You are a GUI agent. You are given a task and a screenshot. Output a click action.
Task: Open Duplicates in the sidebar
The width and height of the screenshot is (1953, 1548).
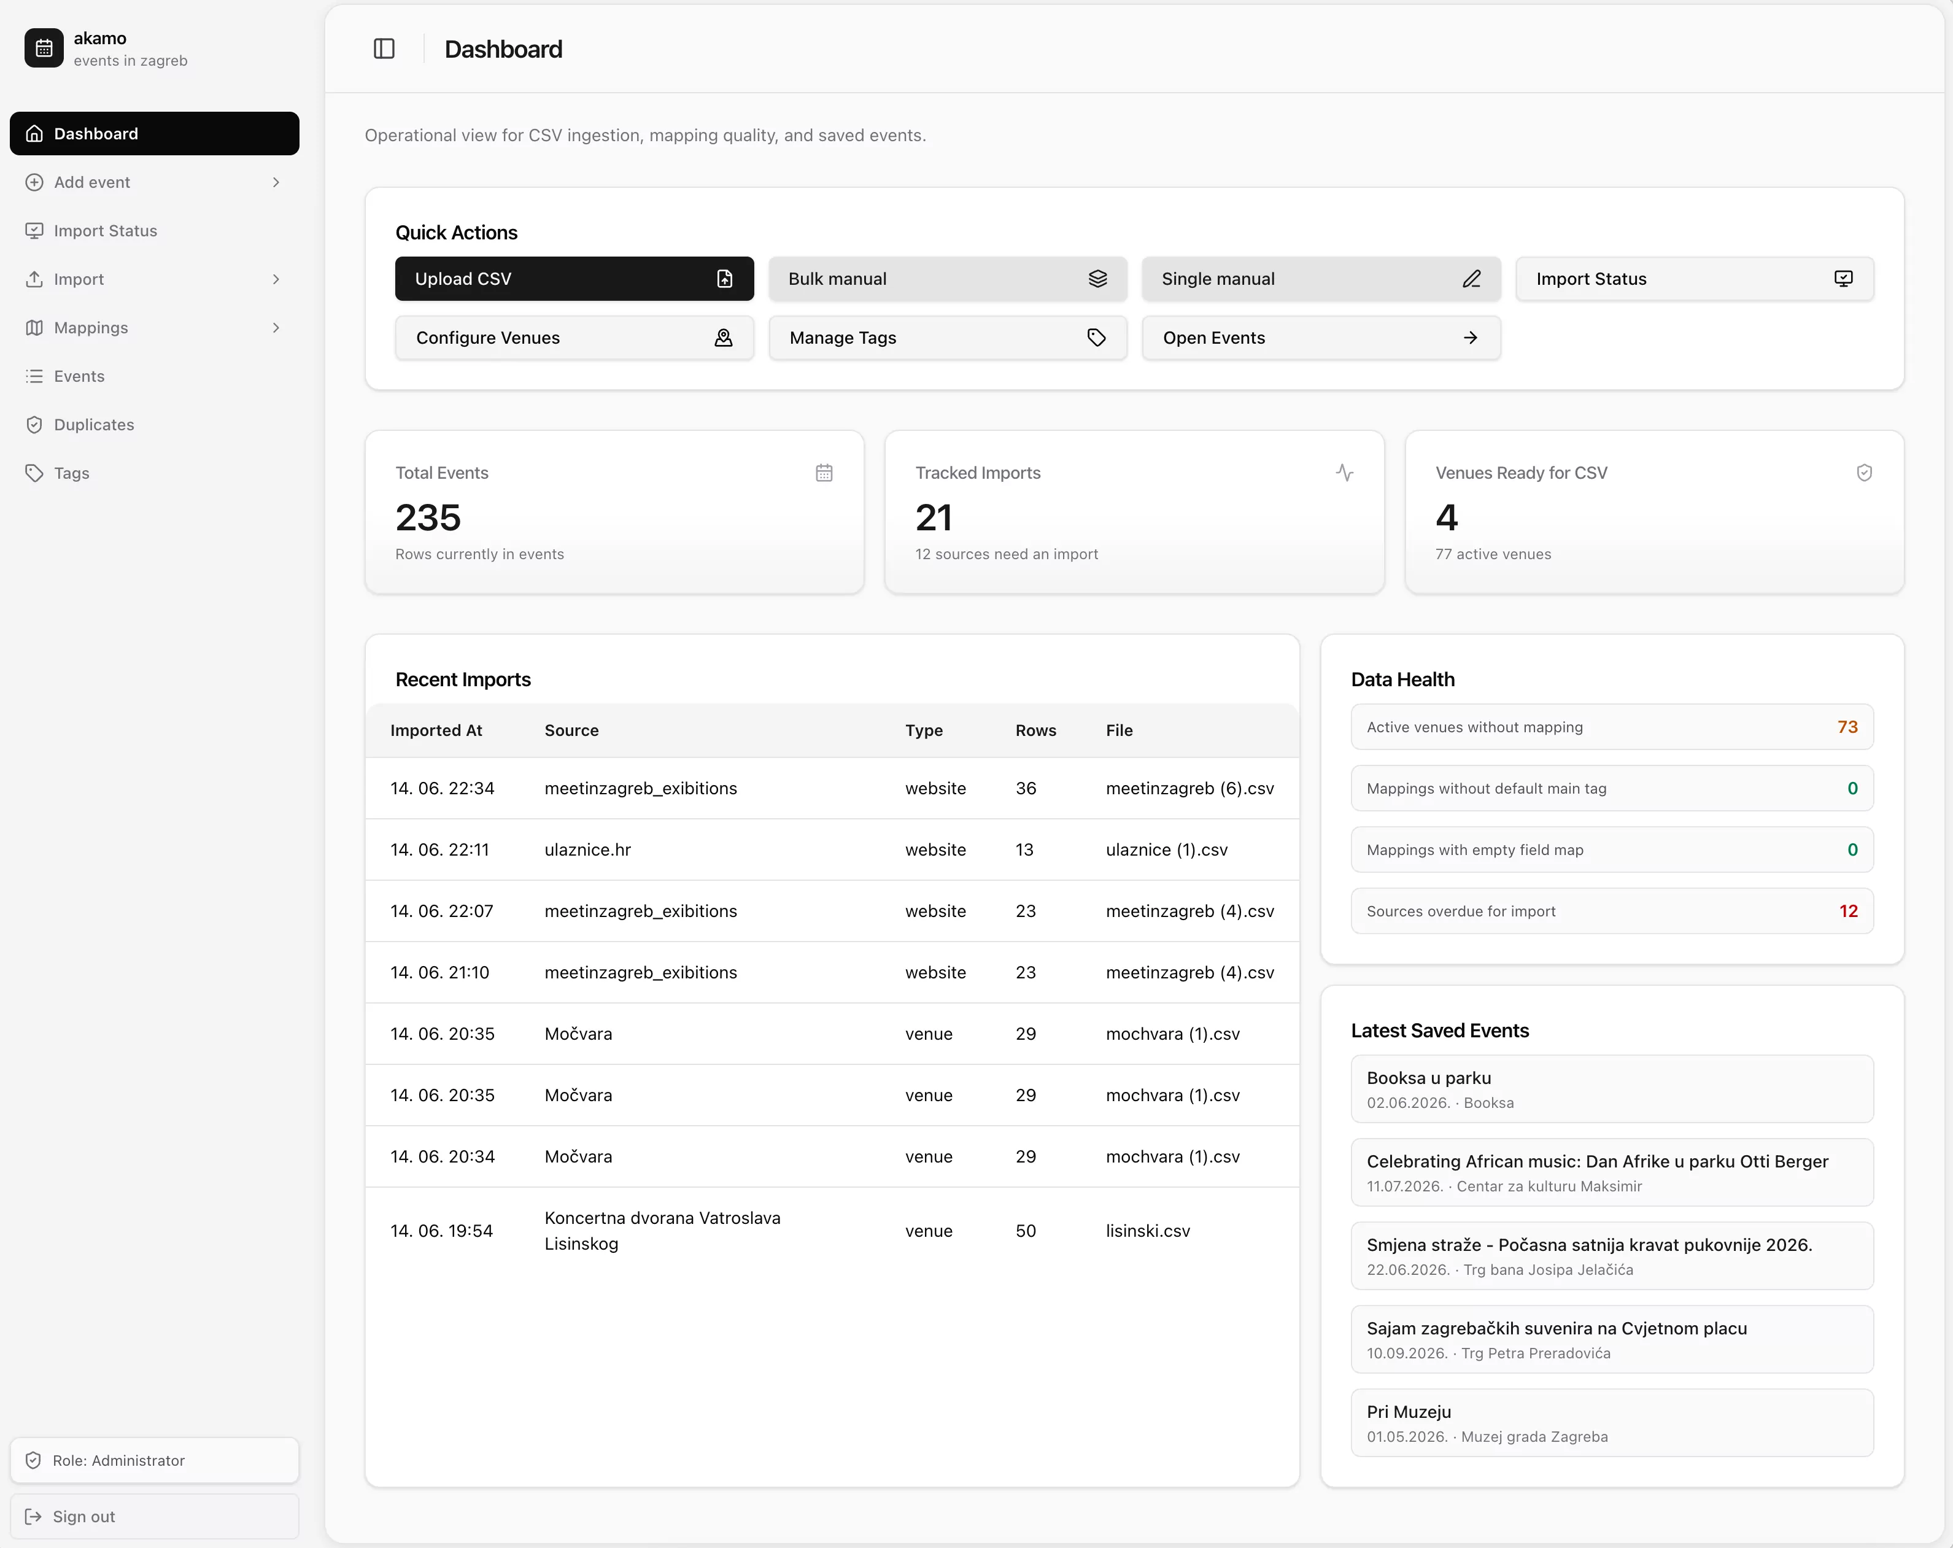pos(155,425)
